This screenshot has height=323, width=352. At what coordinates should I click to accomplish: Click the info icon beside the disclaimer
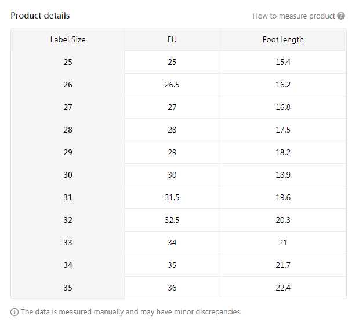click(x=14, y=311)
